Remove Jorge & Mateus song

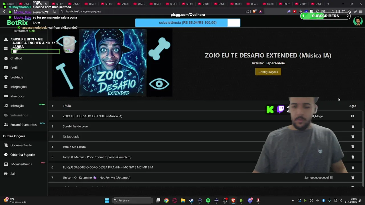click(353, 157)
